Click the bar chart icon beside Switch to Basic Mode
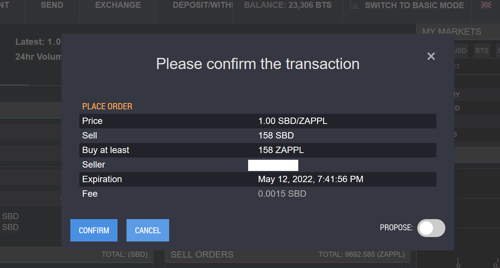500x268 pixels. [x=354, y=5]
